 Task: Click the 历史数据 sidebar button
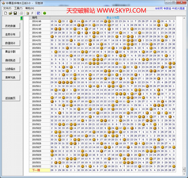(x=10, y=26)
